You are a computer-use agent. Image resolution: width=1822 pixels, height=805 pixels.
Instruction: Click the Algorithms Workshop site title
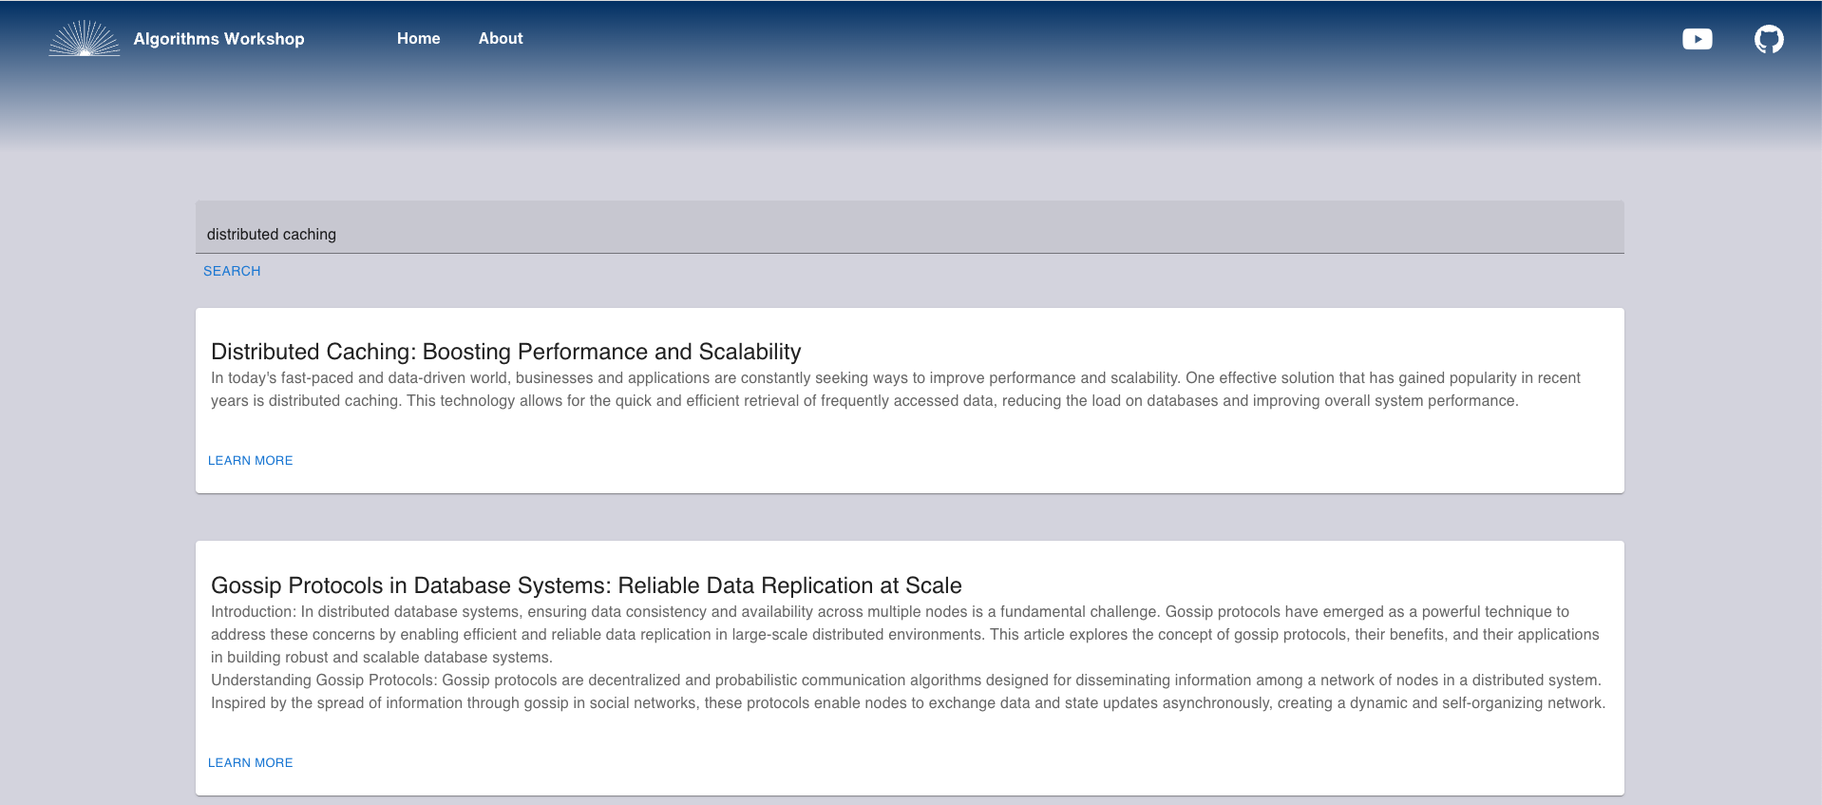(x=218, y=39)
